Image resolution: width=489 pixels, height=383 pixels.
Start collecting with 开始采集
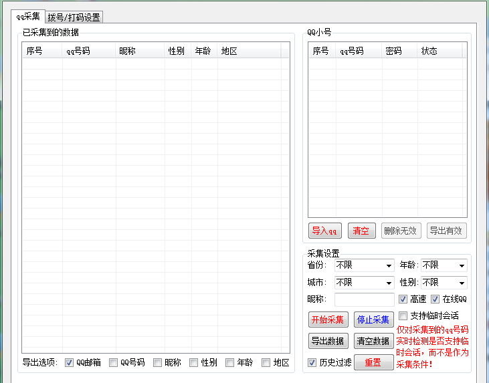coord(328,320)
